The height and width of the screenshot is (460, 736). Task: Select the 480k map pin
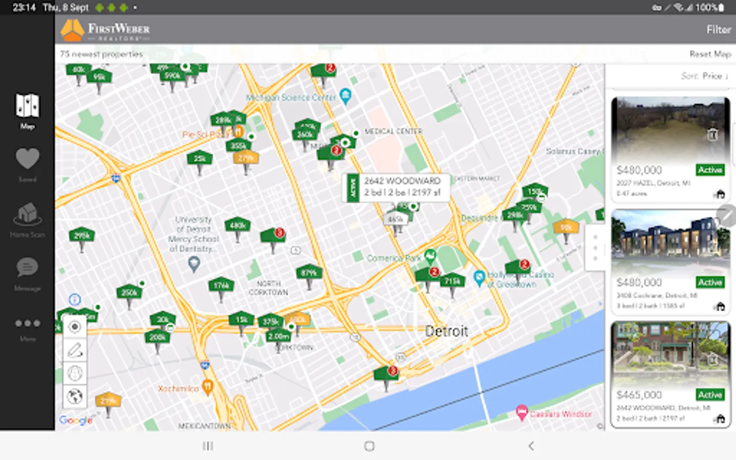237,226
